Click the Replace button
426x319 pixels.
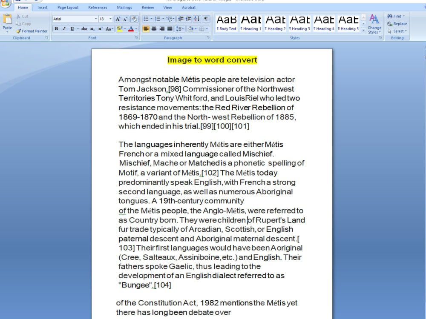397,23
